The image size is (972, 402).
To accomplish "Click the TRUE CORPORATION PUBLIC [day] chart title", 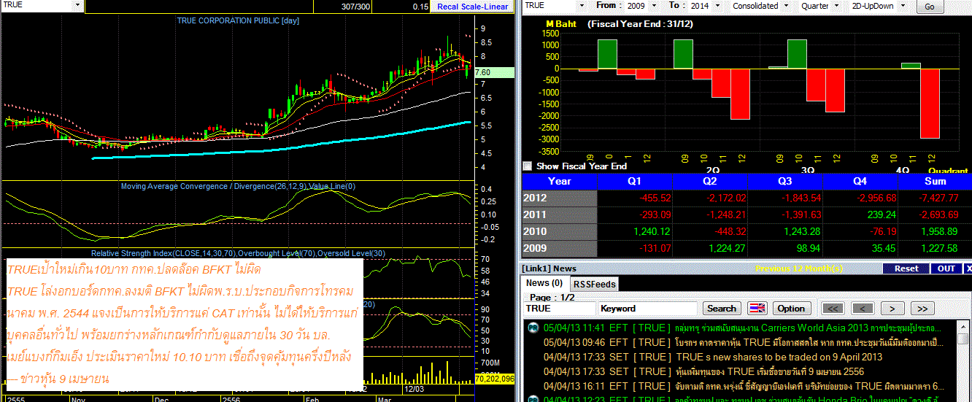I will pyautogui.click(x=237, y=20).
